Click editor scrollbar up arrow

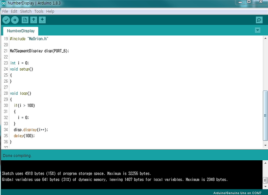click(x=265, y=39)
